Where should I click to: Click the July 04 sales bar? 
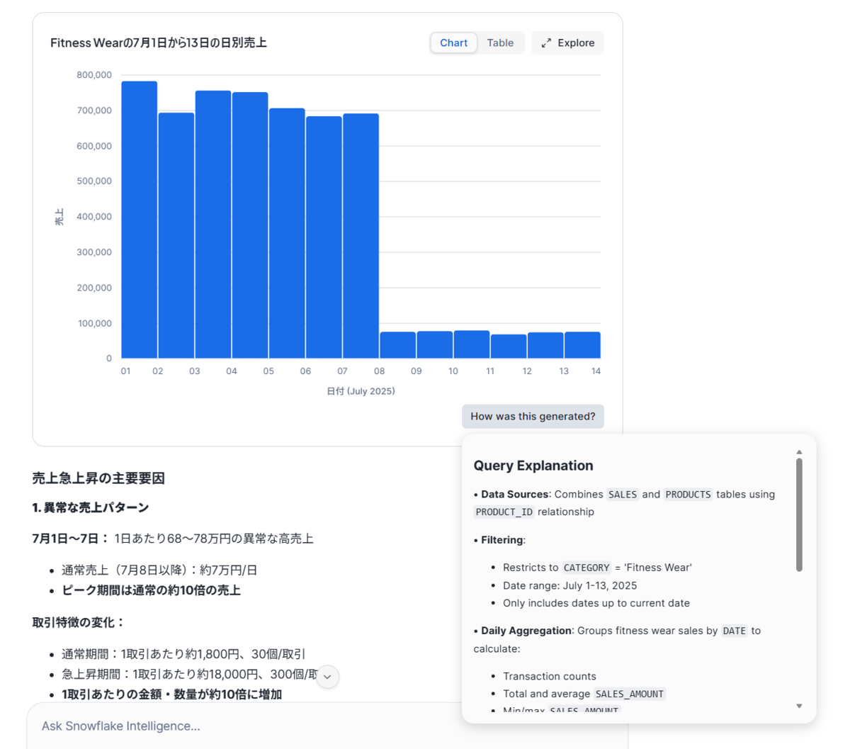pos(250,225)
